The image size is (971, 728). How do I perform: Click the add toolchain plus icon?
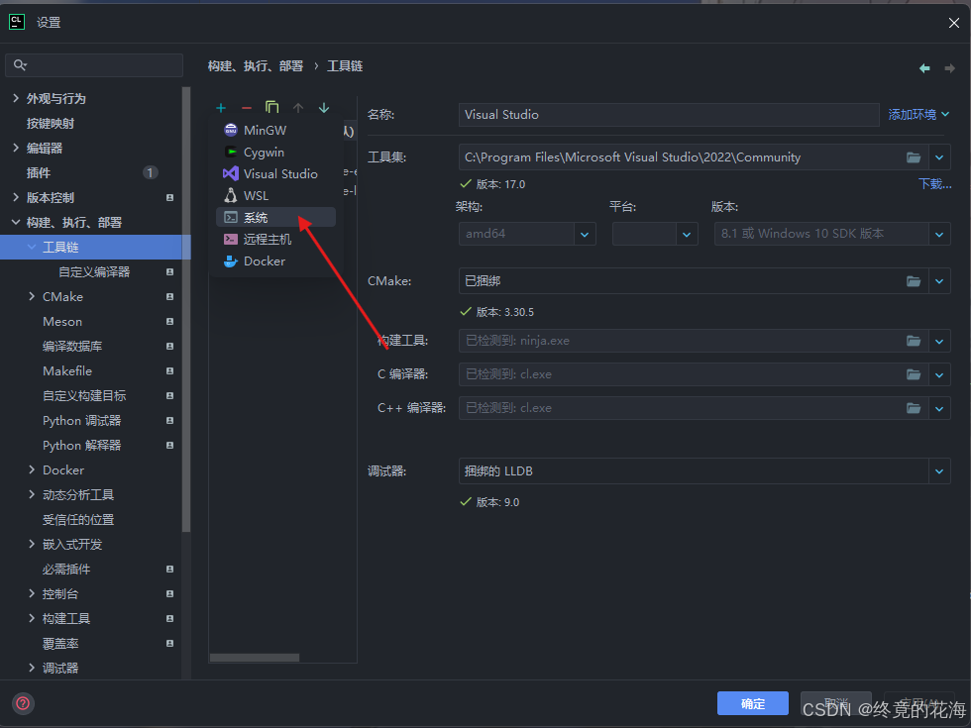pos(221,108)
